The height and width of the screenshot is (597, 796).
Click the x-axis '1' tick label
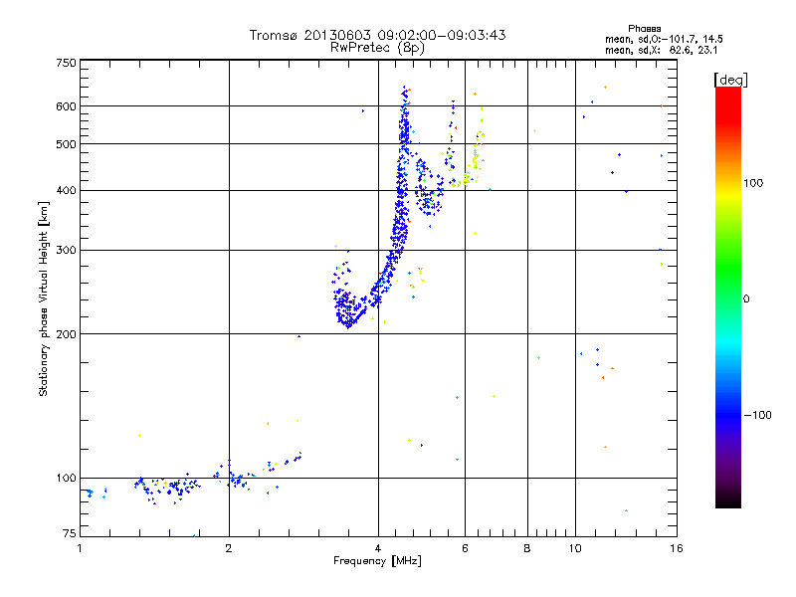coord(80,548)
